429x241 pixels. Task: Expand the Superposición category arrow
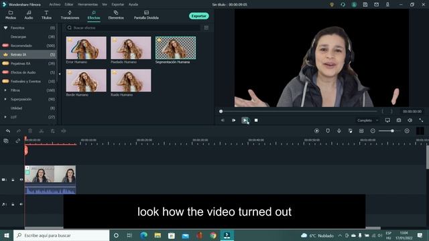[x=5, y=99]
